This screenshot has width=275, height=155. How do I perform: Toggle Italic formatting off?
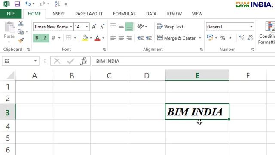point(45,38)
